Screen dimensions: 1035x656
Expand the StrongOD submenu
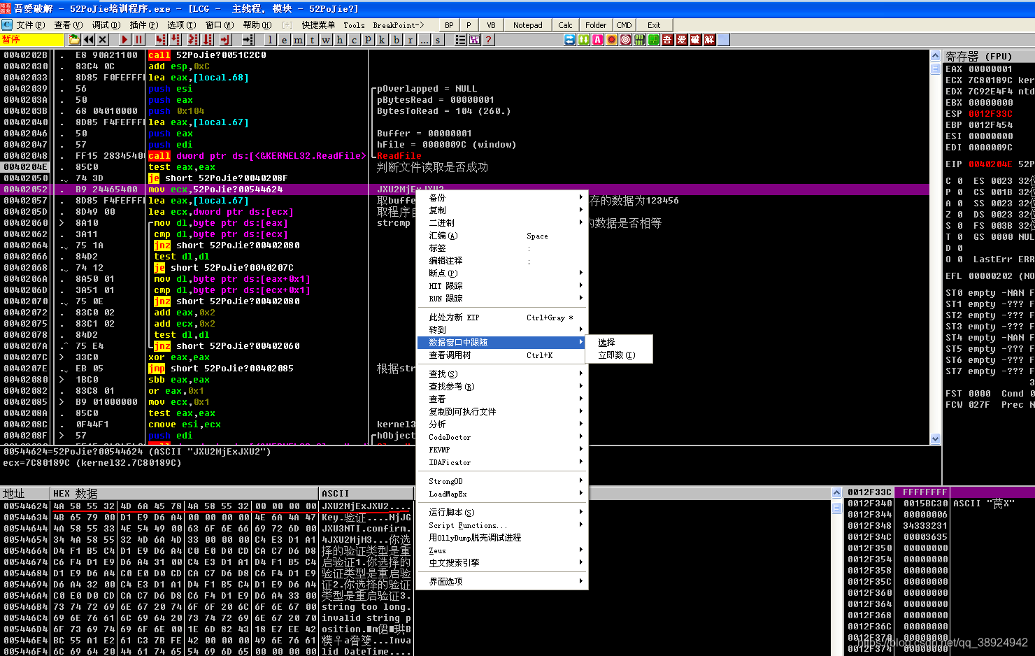point(502,481)
